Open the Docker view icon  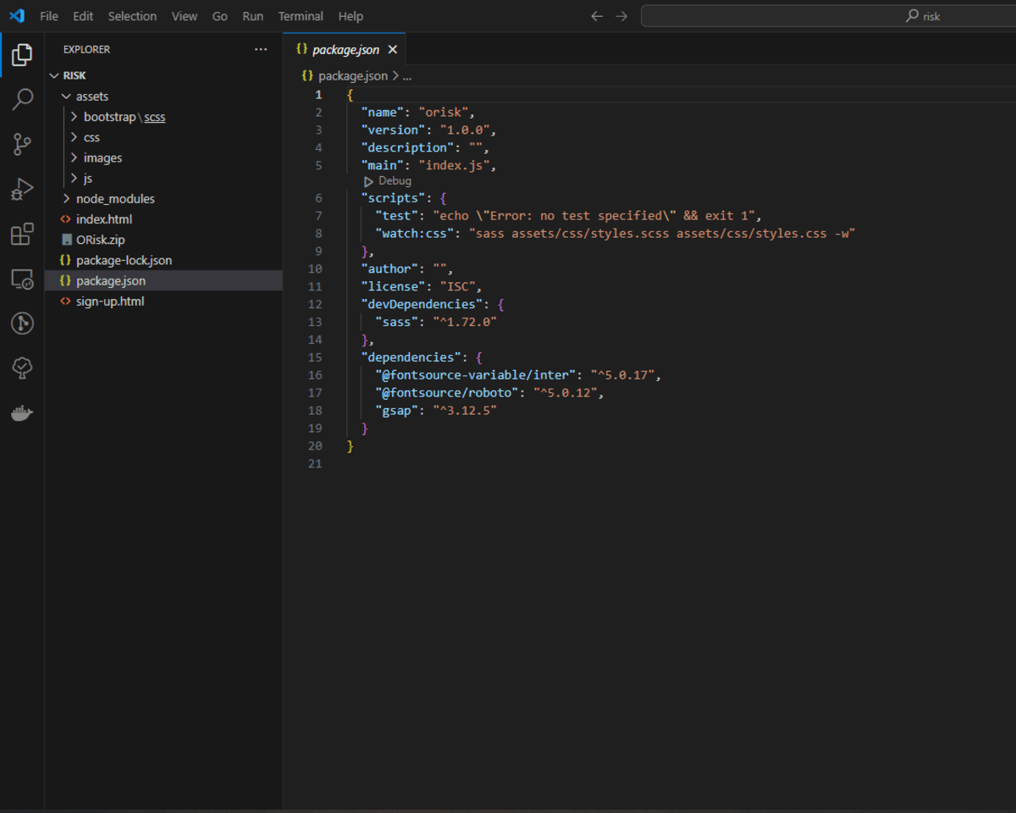click(x=22, y=413)
